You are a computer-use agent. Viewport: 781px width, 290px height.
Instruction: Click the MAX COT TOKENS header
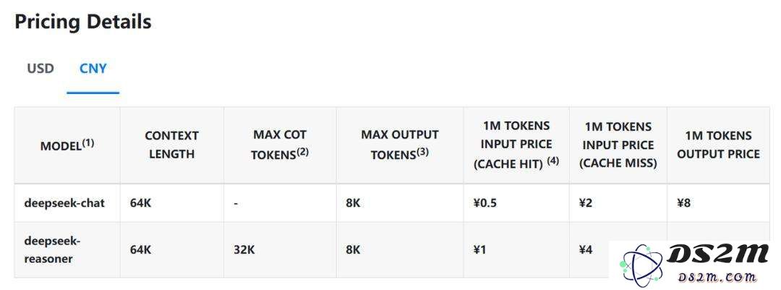pyautogui.click(x=280, y=145)
